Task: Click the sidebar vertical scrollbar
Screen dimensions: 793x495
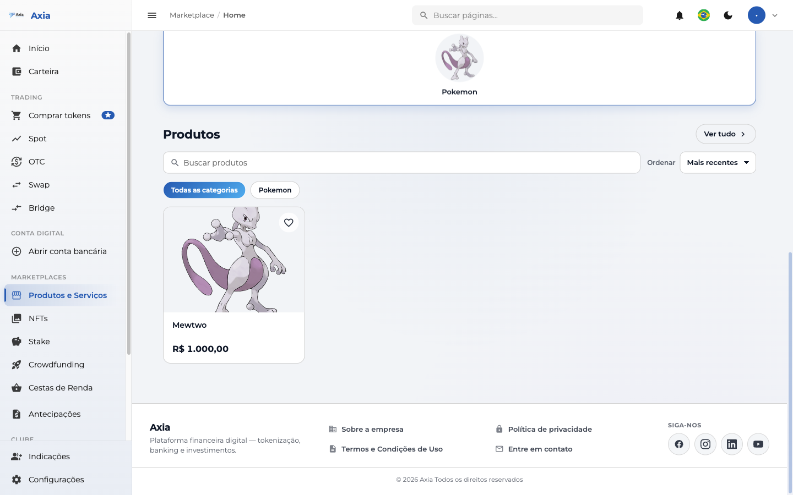Action: [x=129, y=194]
